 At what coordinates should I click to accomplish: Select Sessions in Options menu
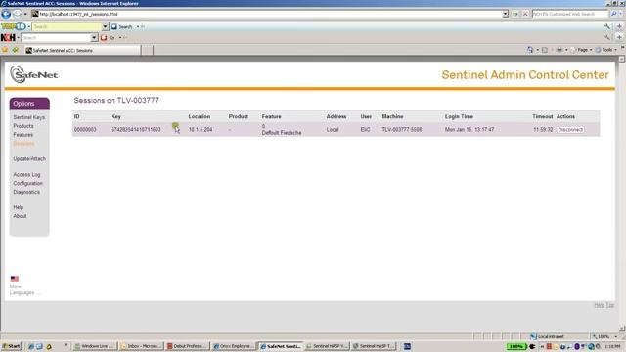coord(23,144)
